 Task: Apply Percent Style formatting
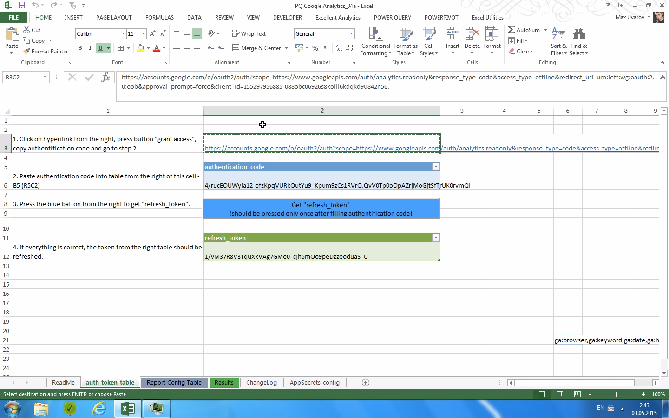[x=315, y=48]
